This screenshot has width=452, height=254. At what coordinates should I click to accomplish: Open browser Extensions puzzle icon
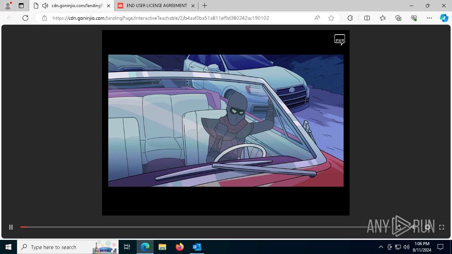click(350, 18)
